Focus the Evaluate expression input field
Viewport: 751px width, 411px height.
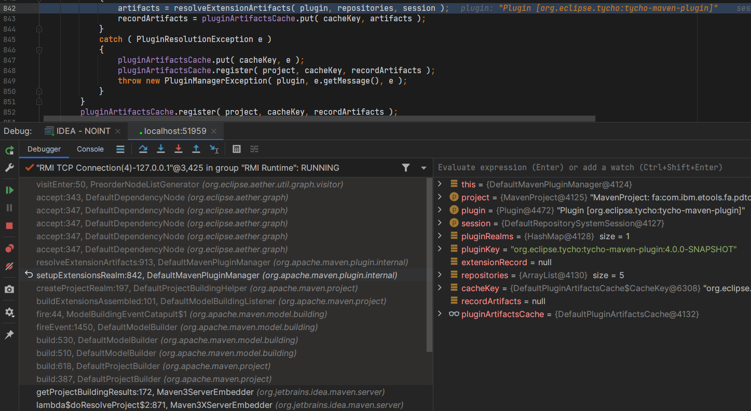[592, 168]
